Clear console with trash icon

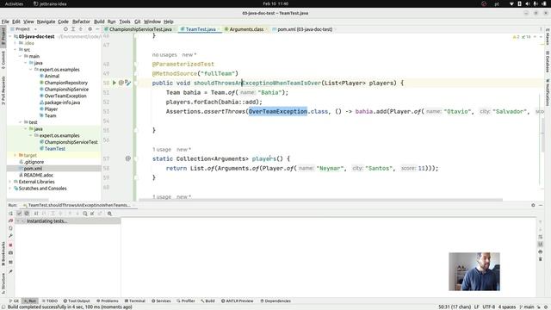pyautogui.click(x=541, y=259)
